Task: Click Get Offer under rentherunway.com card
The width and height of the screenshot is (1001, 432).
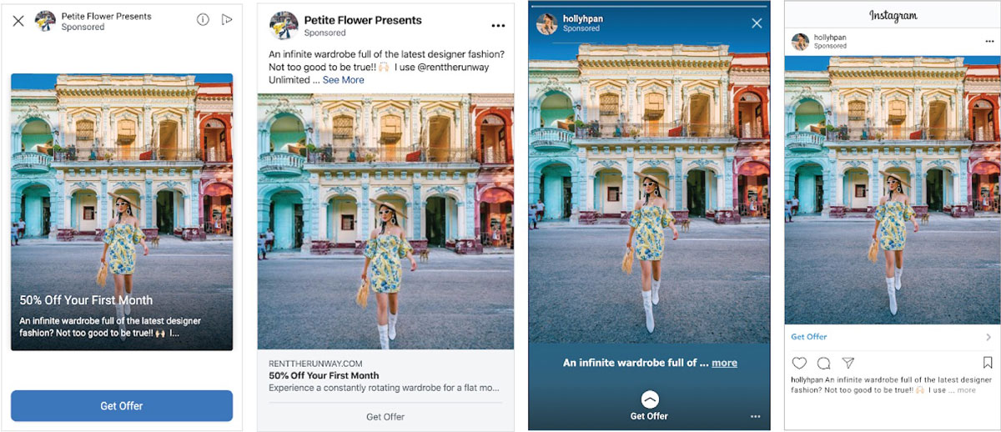Action: pos(385,416)
